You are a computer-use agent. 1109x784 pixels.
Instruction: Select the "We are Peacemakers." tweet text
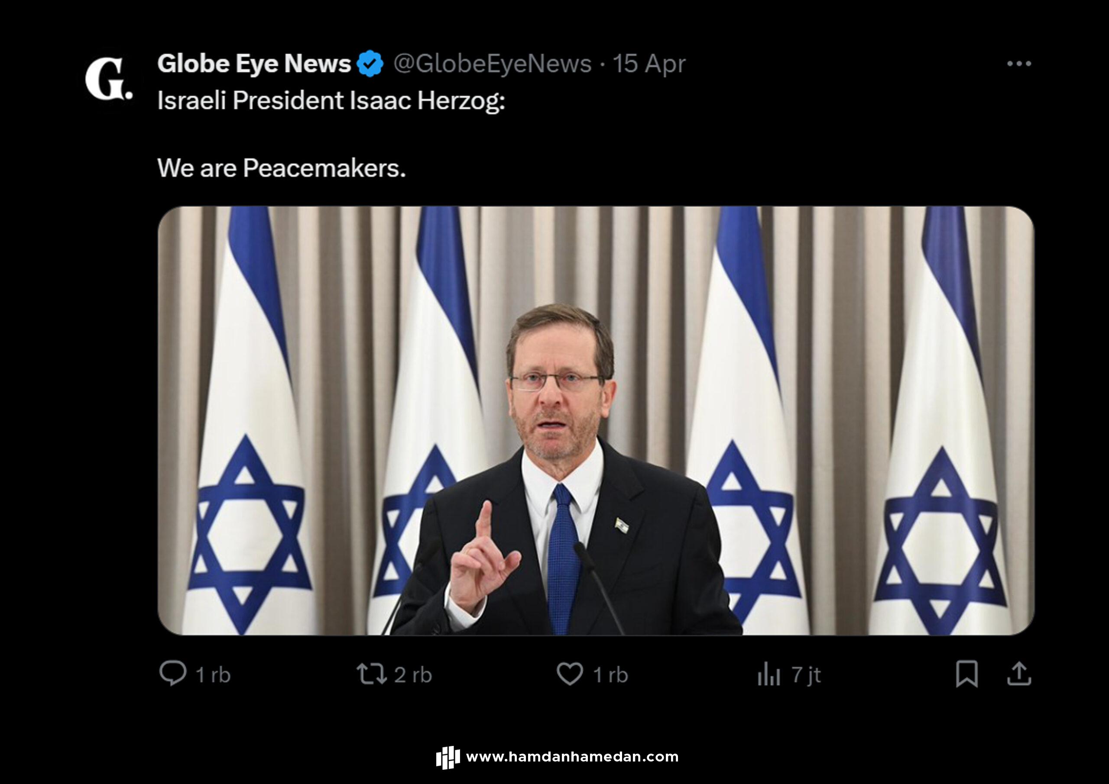(282, 168)
